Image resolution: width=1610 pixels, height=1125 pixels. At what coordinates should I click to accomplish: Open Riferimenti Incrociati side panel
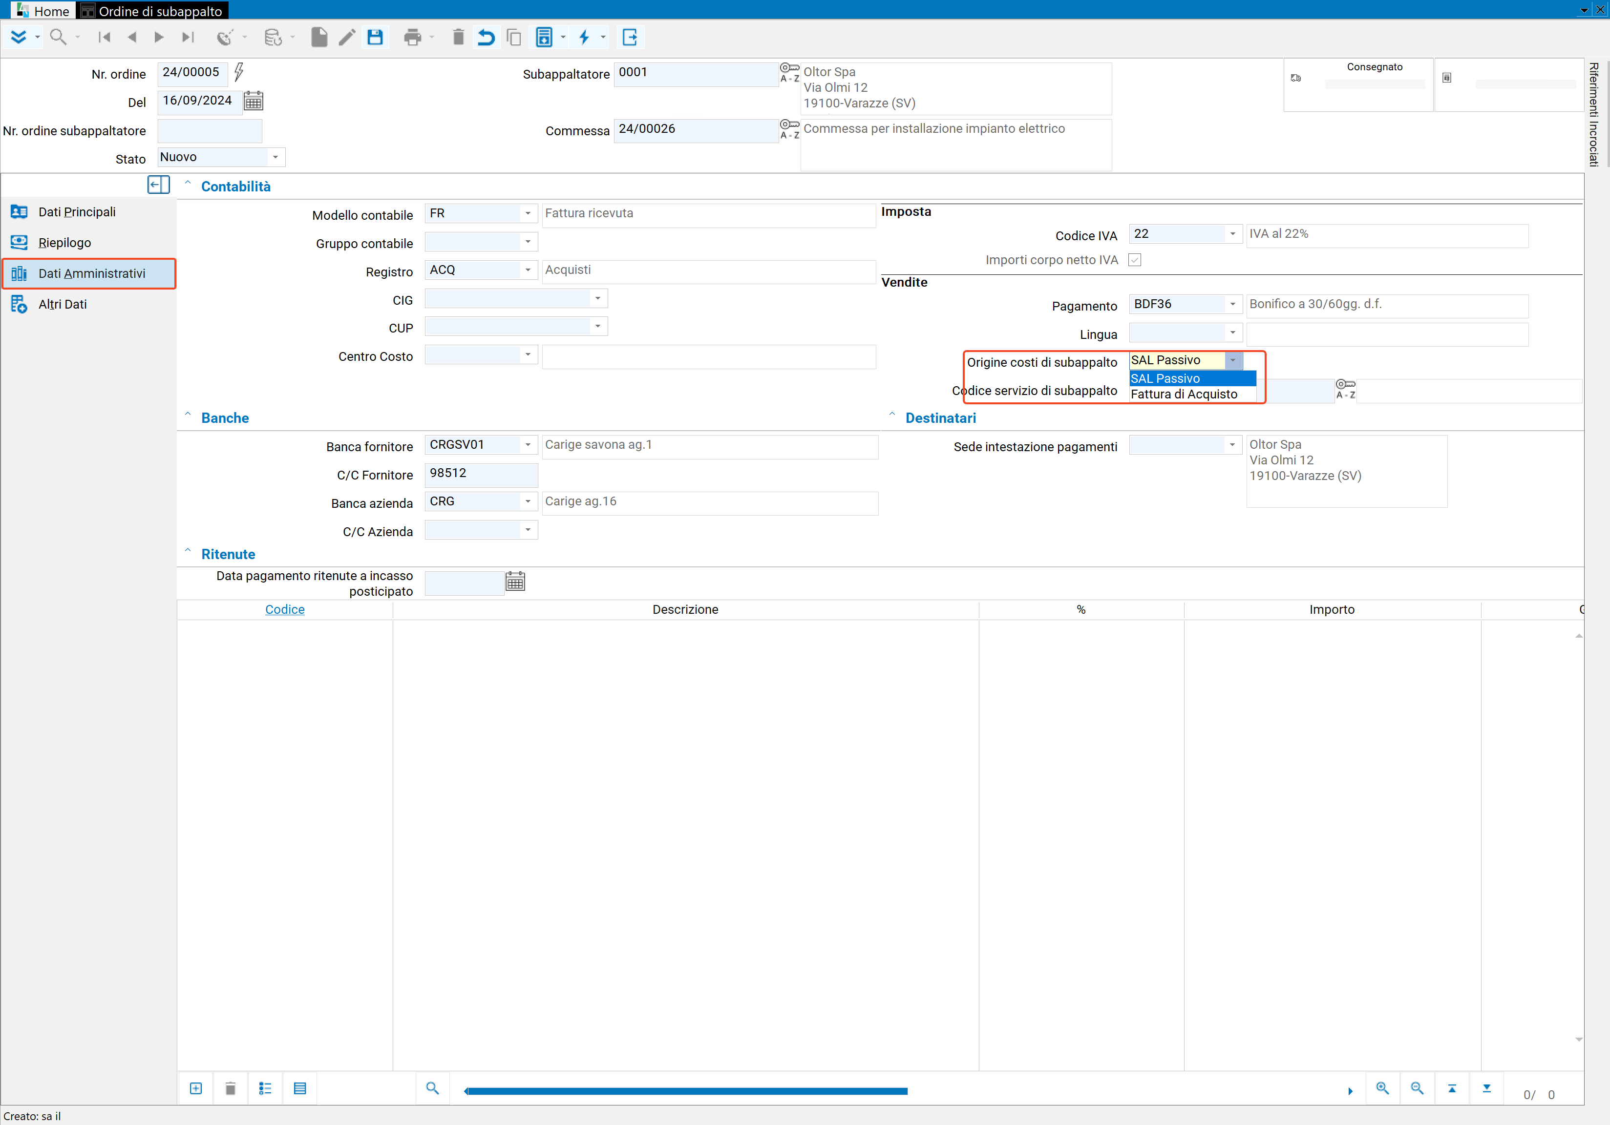pyautogui.click(x=1594, y=114)
